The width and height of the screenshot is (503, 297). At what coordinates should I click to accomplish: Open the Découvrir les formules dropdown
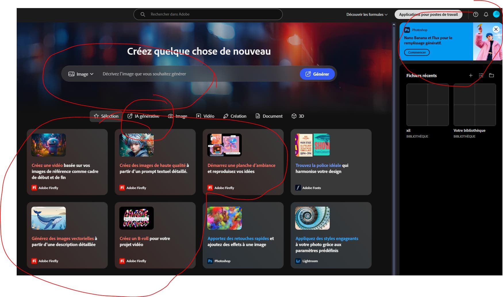[367, 14]
